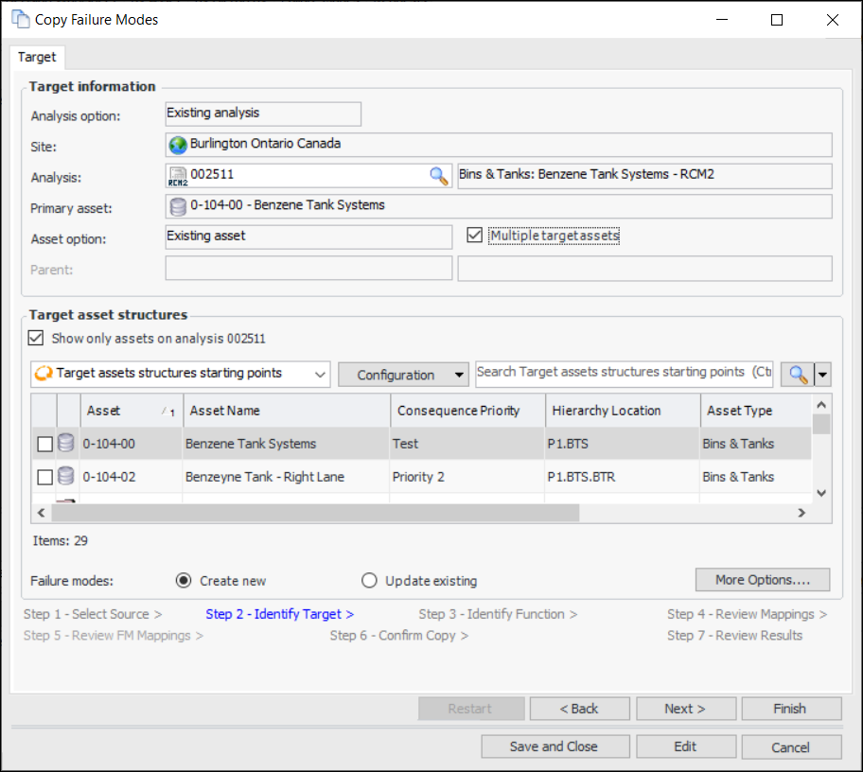This screenshot has width=863, height=772.
Task: Tick the checkbox for asset 0-104-00
Action: tap(44, 444)
